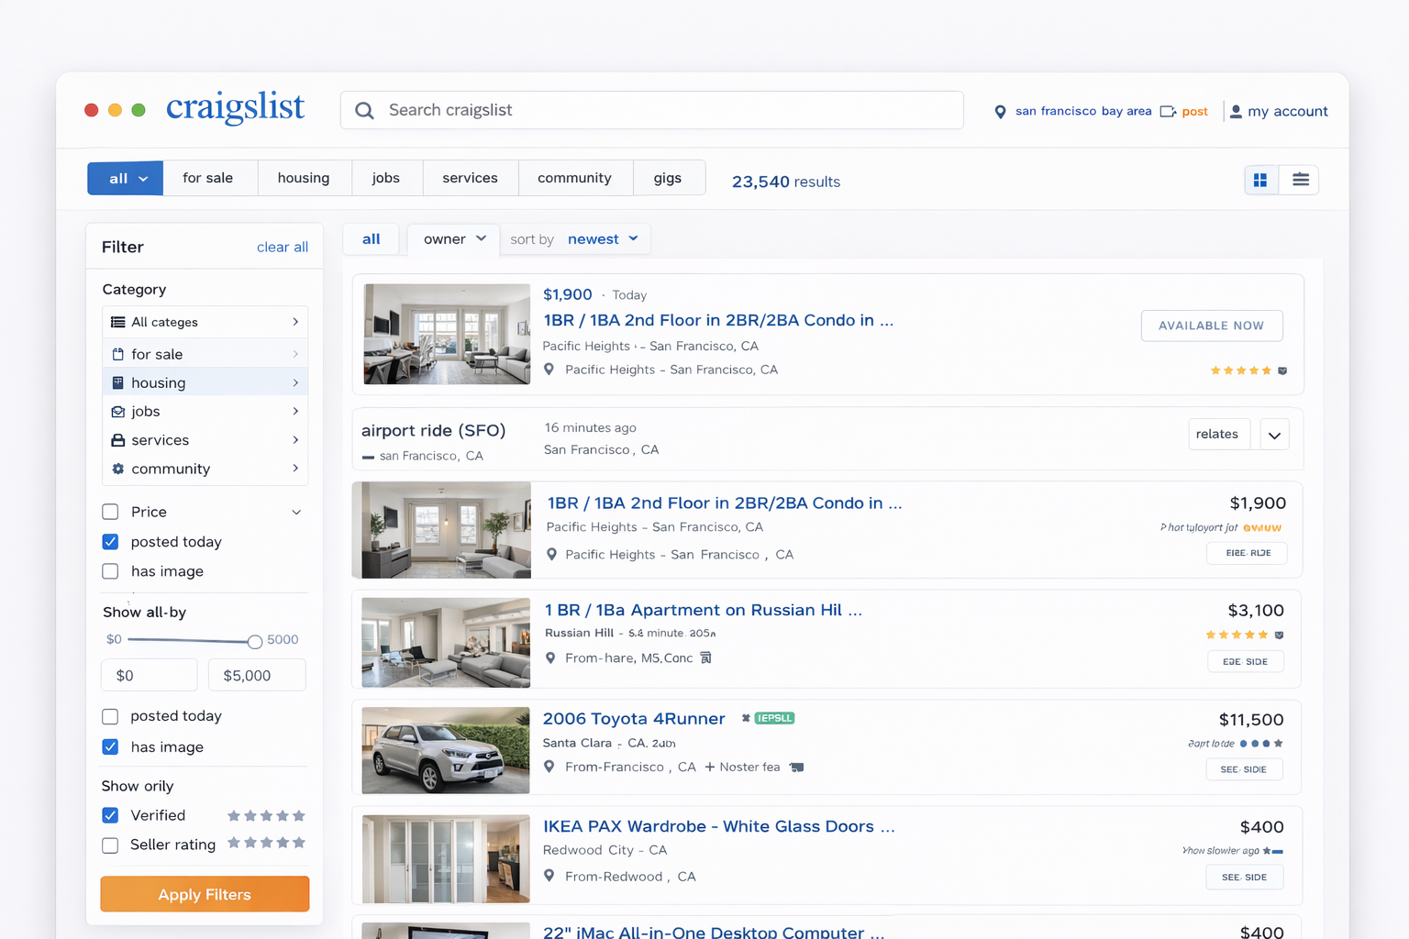Viewport: 1409px width, 939px height.
Task: Open the all category dropdown
Action: coord(126,178)
